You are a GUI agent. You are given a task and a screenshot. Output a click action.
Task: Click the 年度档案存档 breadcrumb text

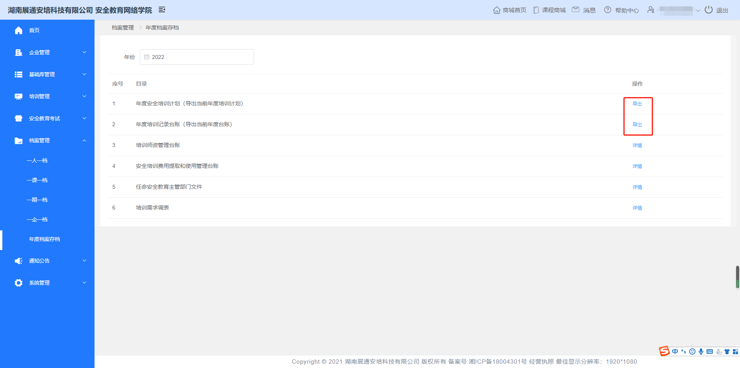(162, 28)
